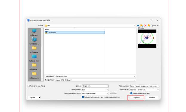Click the up-one-level folder icon
186x112 pixels.
click(x=142, y=25)
